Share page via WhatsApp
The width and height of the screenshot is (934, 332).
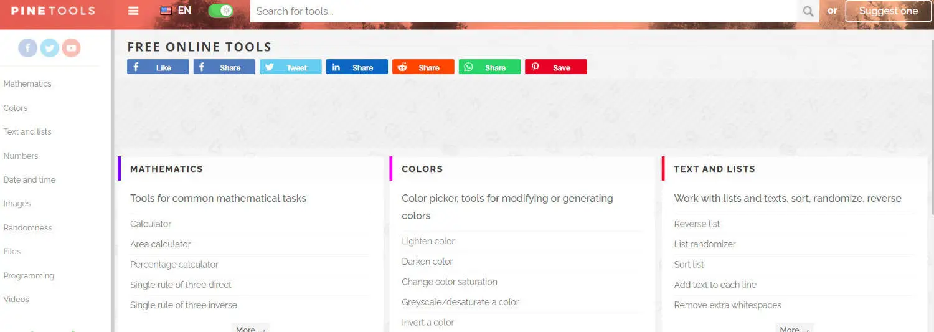point(489,67)
